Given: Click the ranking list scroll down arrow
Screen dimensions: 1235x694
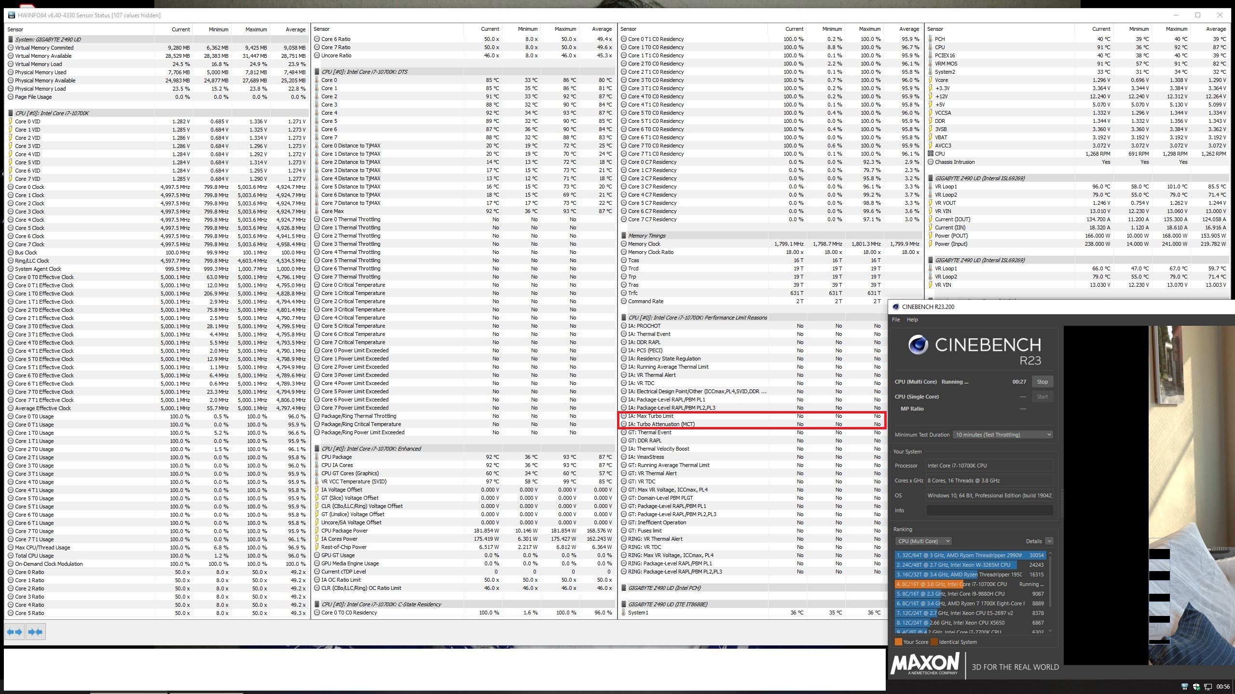Looking at the screenshot, I should (1050, 631).
